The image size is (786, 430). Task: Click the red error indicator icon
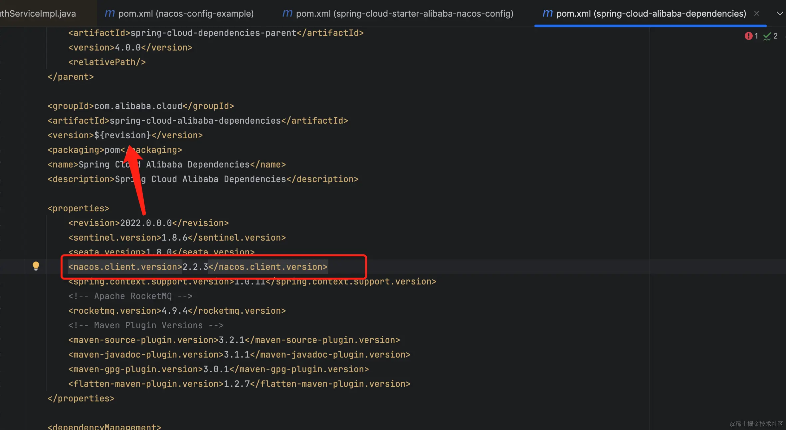pos(748,36)
